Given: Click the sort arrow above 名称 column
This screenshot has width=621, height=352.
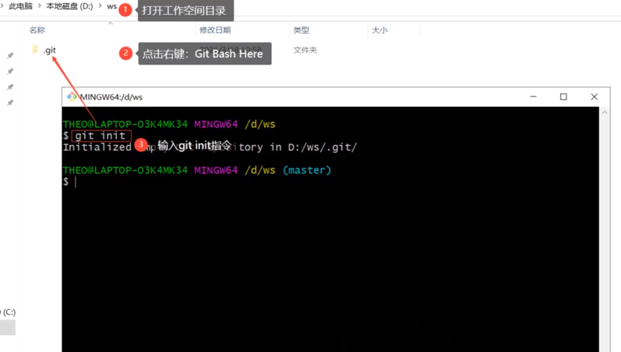Looking at the screenshot, I should (x=111, y=24).
